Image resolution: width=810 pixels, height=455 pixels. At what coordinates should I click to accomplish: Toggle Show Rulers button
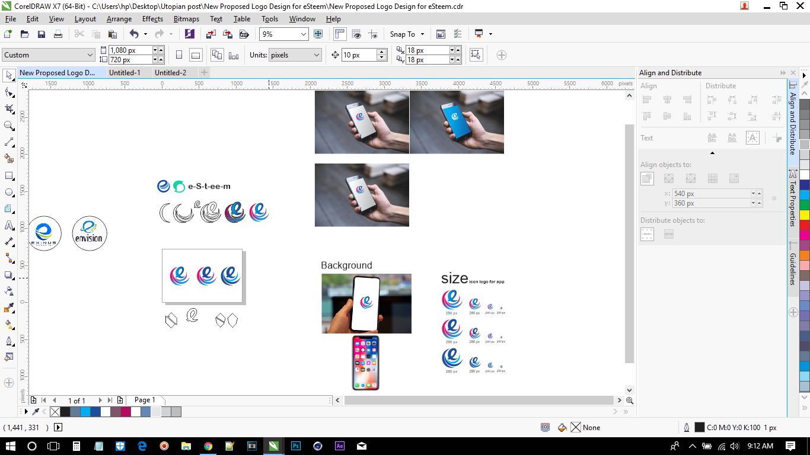(340, 34)
